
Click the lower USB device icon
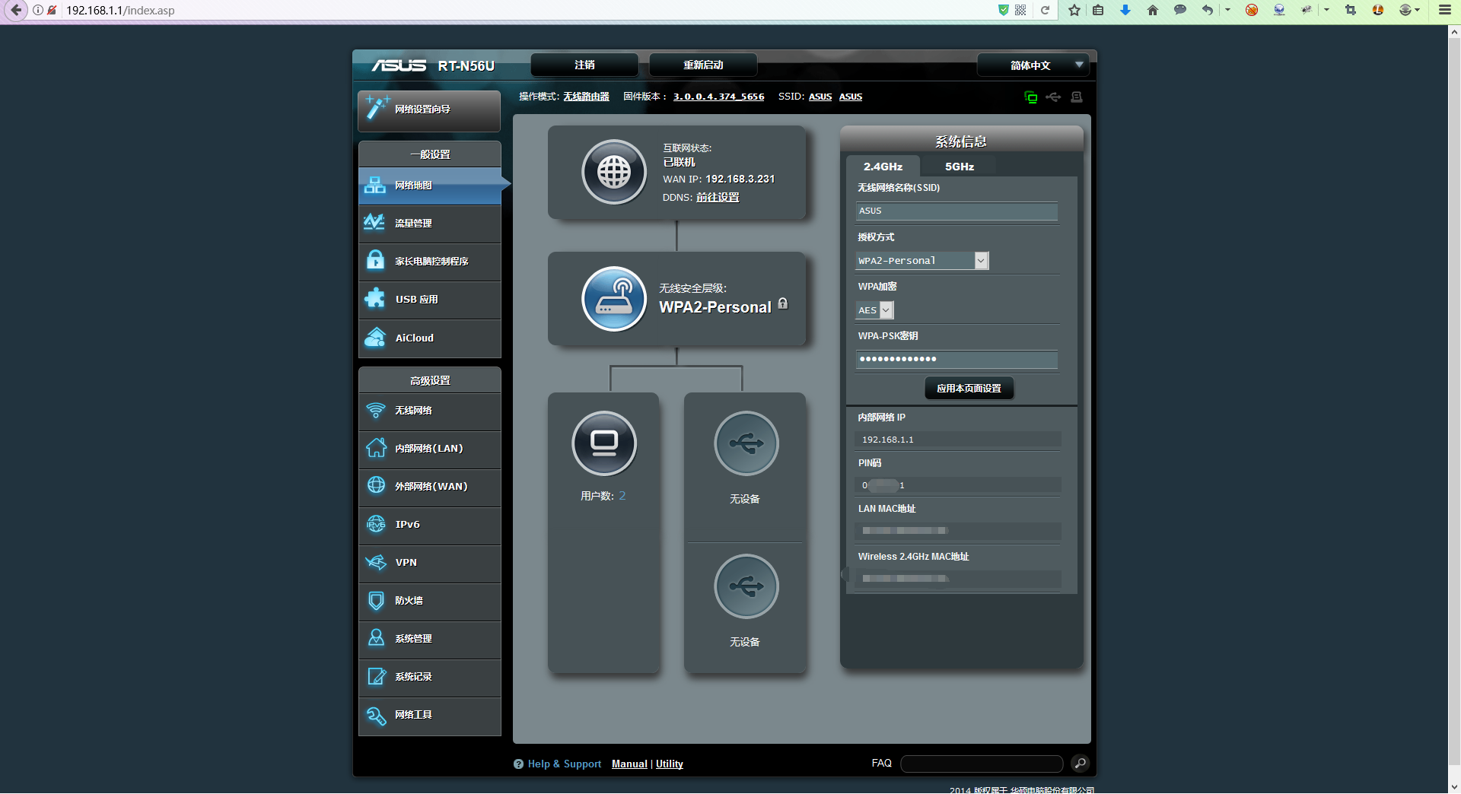(746, 586)
